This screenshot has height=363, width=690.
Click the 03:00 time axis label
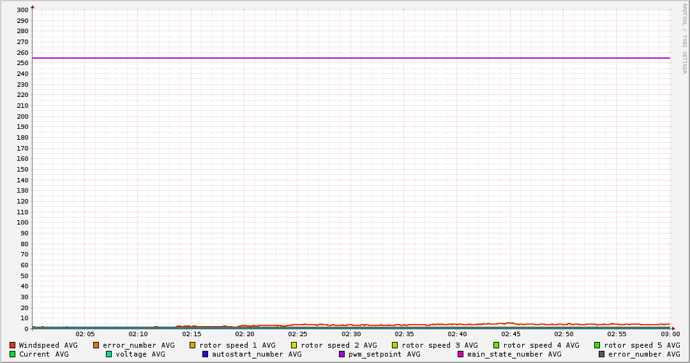pyautogui.click(x=670, y=334)
